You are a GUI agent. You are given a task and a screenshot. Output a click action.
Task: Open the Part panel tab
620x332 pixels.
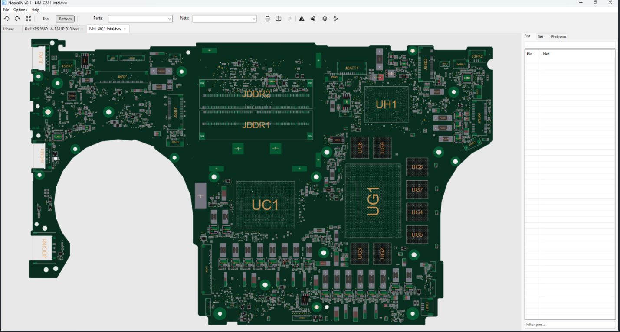(x=527, y=36)
